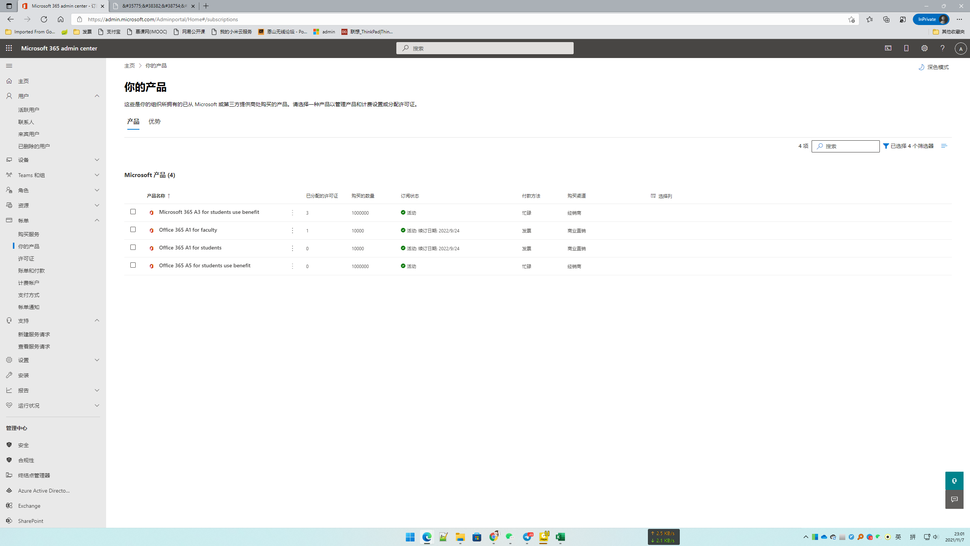
Task: Collapse the 用户 section chevron
Action: 97,96
